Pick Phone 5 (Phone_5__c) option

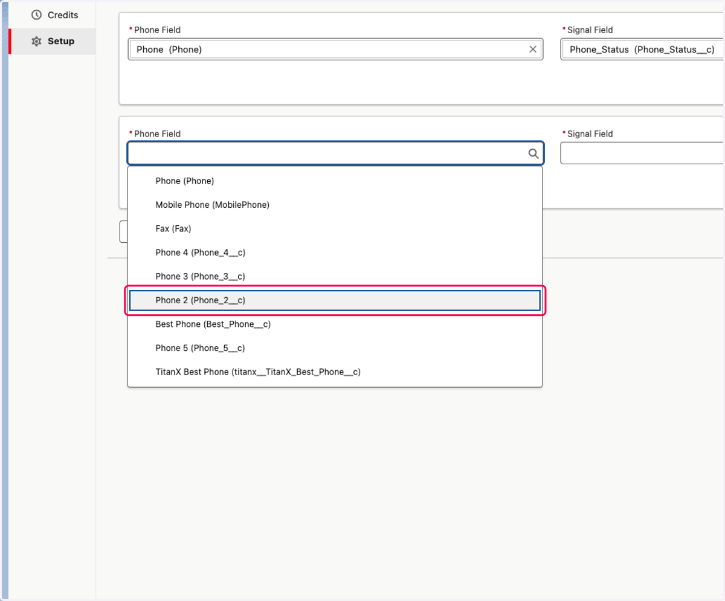tap(335, 348)
